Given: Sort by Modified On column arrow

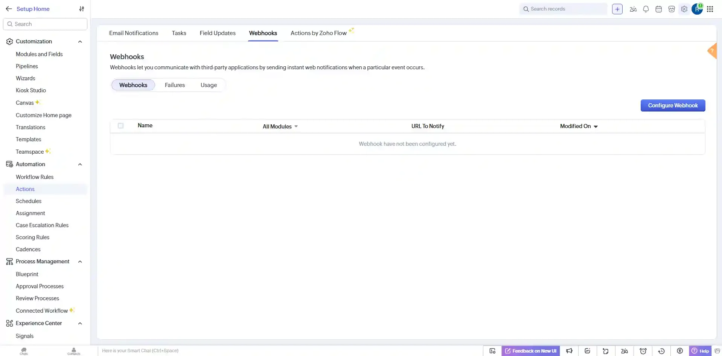Looking at the screenshot, I should [x=596, y=127].
